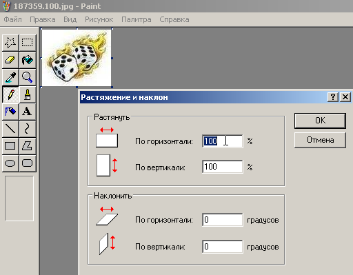This screenshot has height=275, width=353.
Task: Choose the Ellipse tool
Action: (x=10, y=163)
